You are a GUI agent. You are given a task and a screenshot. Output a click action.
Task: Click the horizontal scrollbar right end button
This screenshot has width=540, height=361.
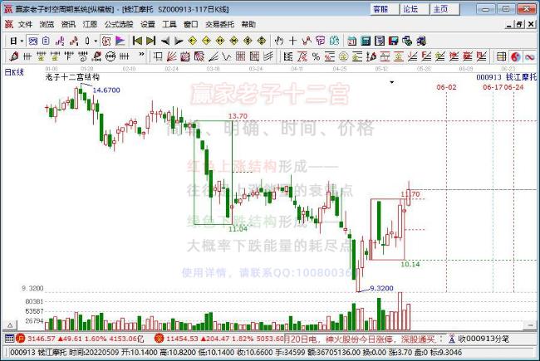[530, 325]
